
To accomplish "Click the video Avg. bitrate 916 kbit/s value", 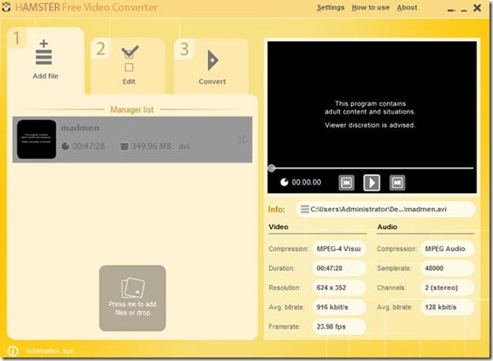I will click(339, 307).
